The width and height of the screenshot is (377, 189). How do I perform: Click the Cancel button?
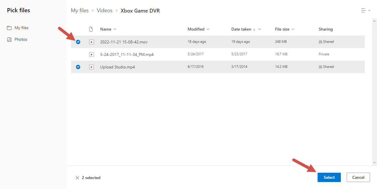point(358,177)
